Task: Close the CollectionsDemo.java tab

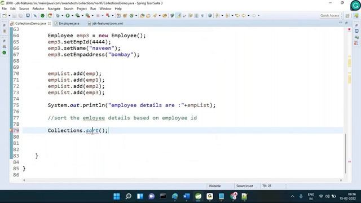Action: [50, 24]
